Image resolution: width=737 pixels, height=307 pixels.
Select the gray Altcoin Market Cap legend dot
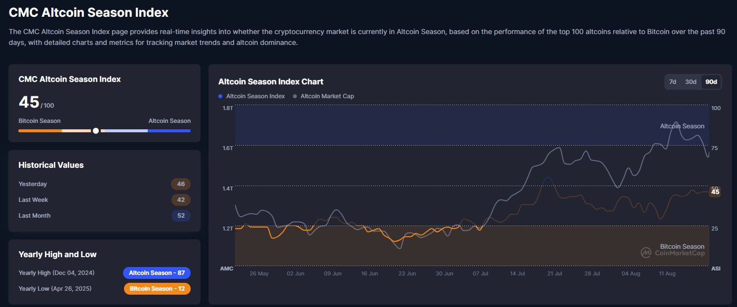(294, 96)
